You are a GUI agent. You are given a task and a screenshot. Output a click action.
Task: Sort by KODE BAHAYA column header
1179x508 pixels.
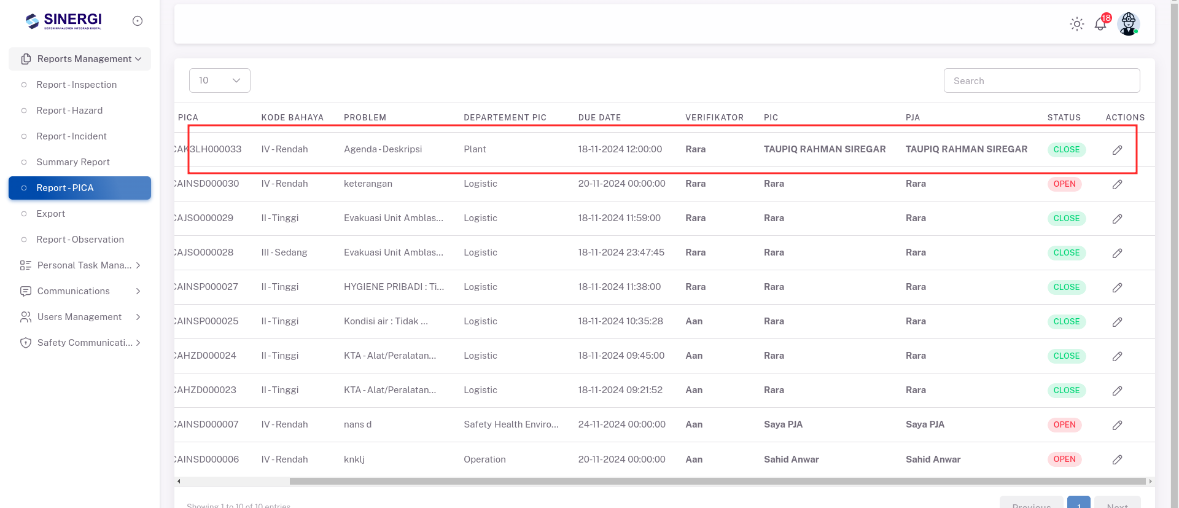click(x=292, y=117)
